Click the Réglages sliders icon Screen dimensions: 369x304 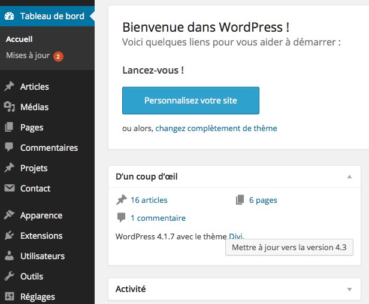tap(9, 296)
